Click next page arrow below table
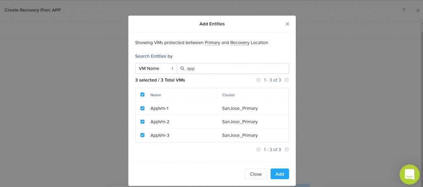423x187 pixels. (287, 149)
